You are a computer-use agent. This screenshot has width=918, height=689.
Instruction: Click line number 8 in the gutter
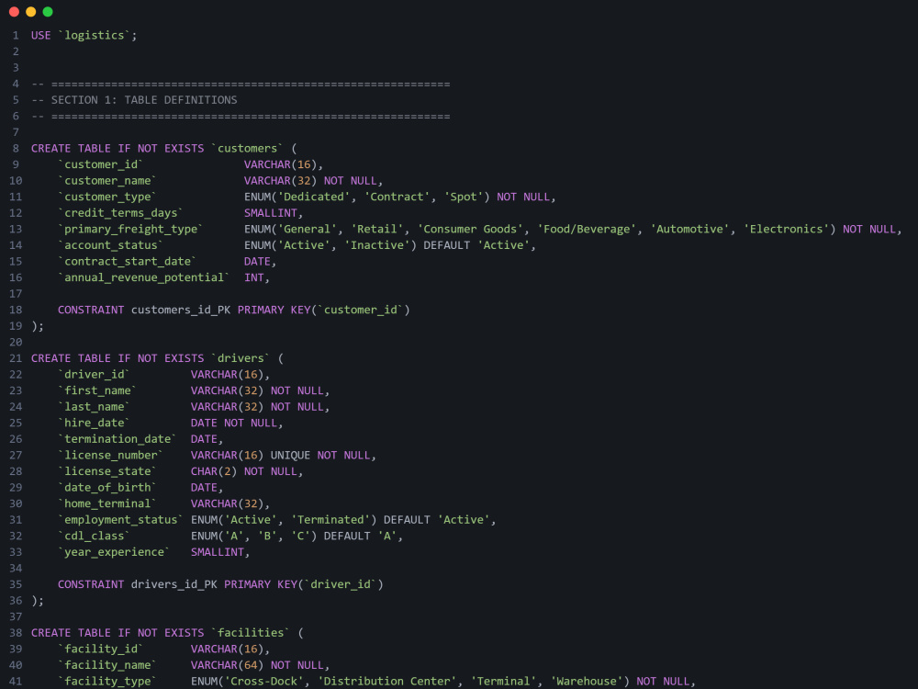16,148
